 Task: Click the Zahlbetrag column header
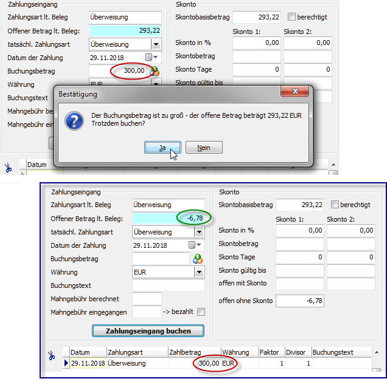(x=193, y=352)
